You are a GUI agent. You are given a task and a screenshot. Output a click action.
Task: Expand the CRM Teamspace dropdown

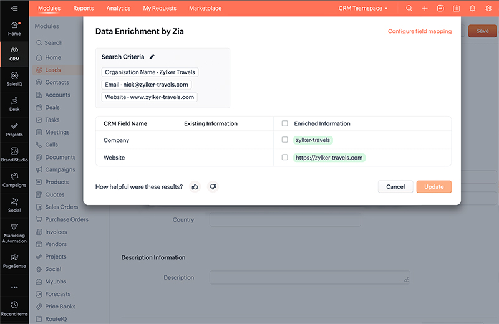point(363,9)
